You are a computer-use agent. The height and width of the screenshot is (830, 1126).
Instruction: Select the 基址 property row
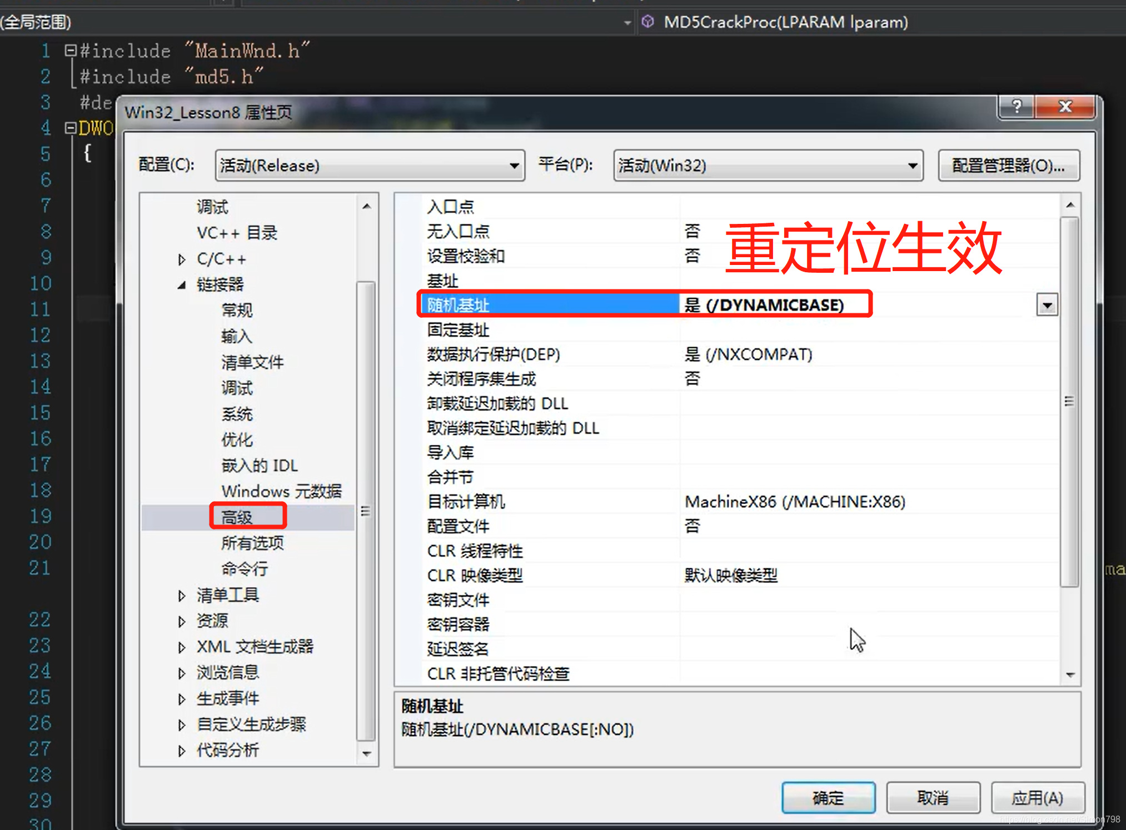(x=740, y=281)
